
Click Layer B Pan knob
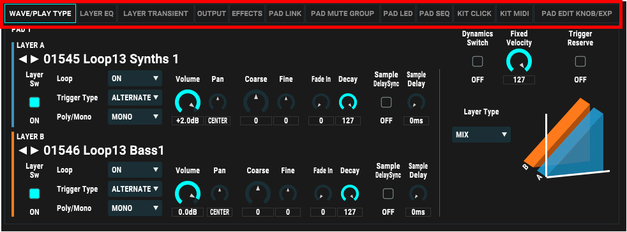[220, 194]
